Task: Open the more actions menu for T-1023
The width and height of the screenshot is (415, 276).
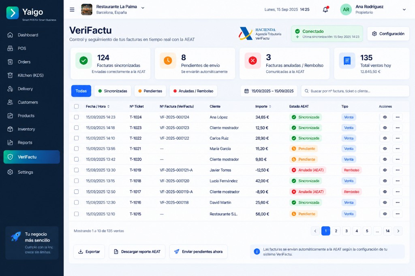Action: tap(398, 128)
